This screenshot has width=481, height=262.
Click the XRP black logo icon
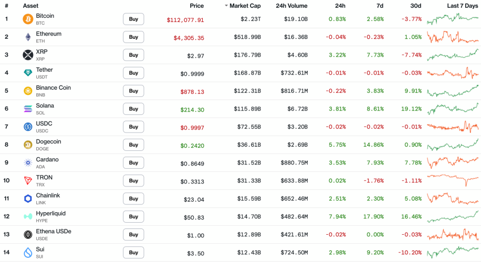pyautogui.click(x=28, y=55)
